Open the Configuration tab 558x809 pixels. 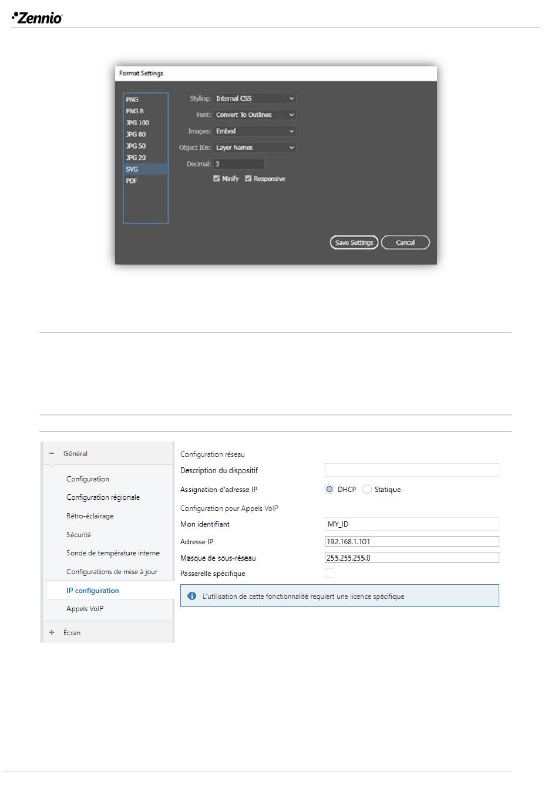pos(88,479)
